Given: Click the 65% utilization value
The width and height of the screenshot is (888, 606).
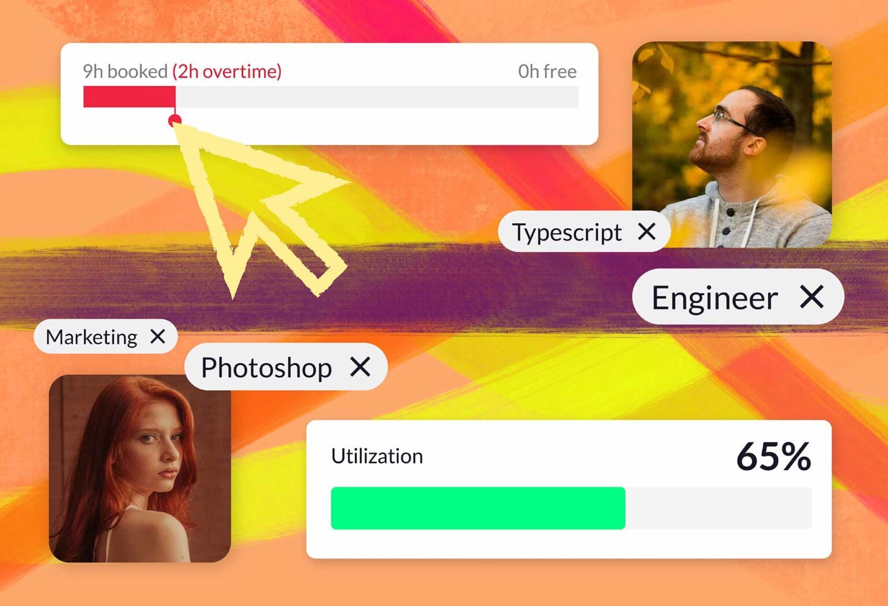Looking at the screenshot, I should pos(774,457).
